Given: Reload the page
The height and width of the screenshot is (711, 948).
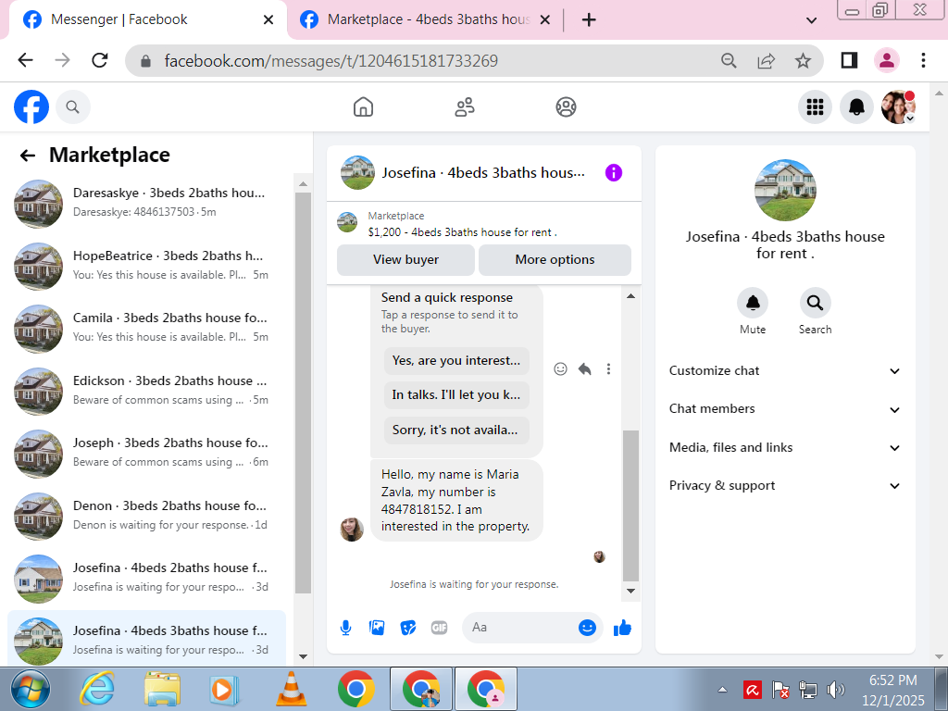Looking at the screenshot, I should [x=100, y=60].
